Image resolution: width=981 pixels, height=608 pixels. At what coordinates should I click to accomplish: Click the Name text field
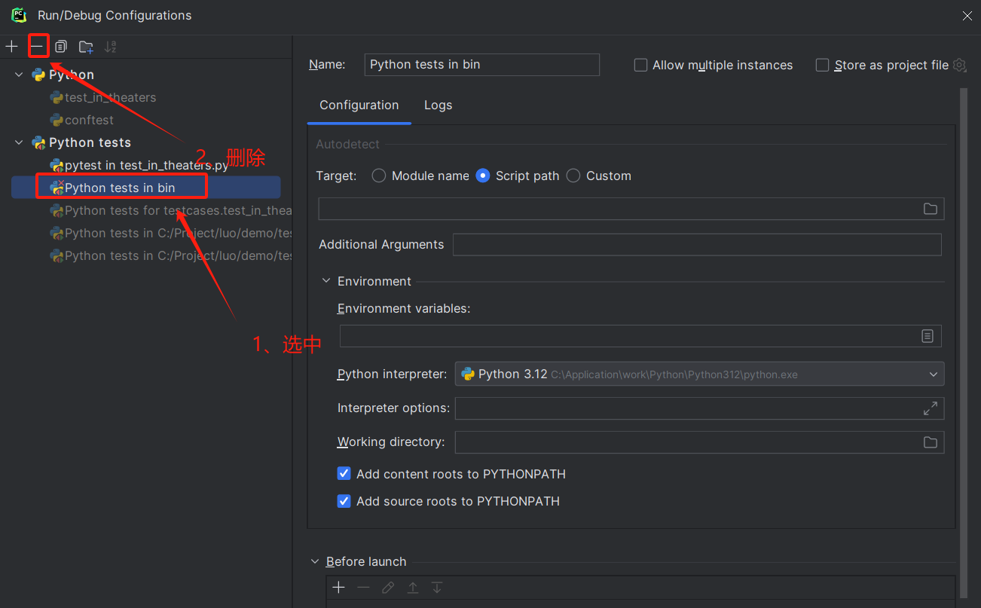(x=481, y=65)
